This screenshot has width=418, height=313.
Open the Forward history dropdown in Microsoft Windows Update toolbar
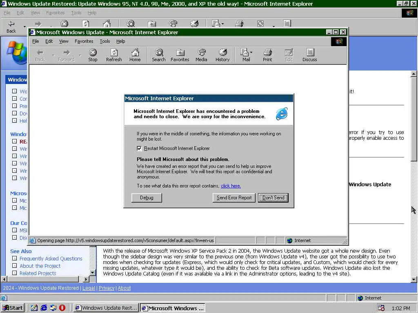click(x=80, y=55)
